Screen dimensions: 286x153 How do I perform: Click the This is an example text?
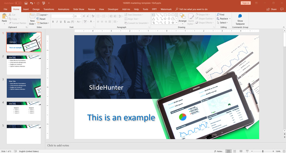coord(121,118)
